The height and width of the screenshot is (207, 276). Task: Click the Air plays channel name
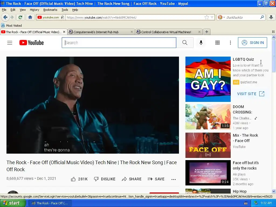[239, 174]
